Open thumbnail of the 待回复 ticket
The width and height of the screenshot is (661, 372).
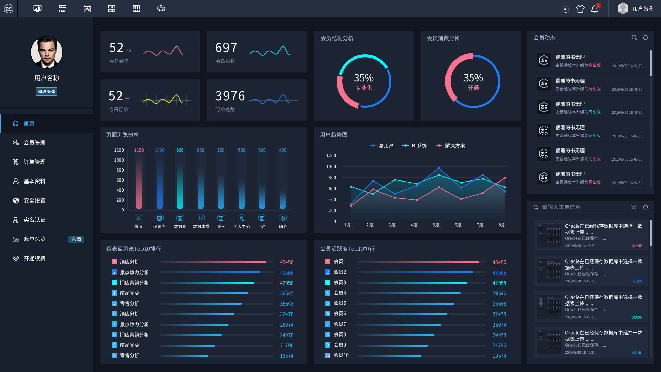click(x=549, y=271)
